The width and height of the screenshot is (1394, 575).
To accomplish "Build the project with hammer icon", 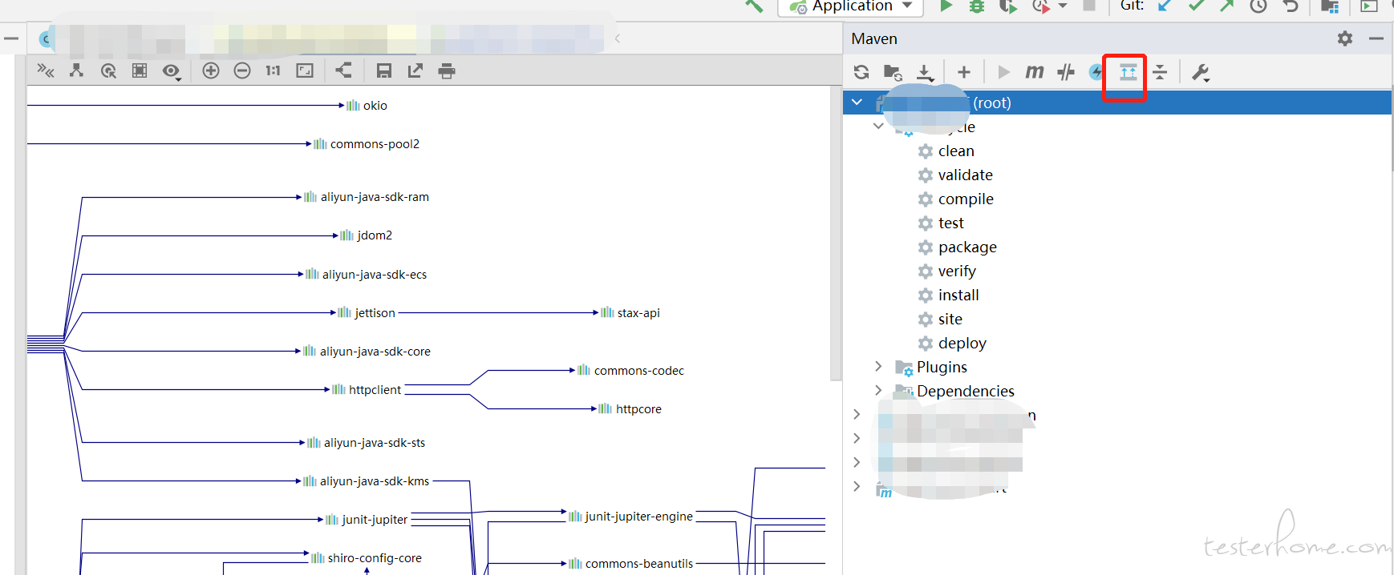I will [x=754, y=6].
